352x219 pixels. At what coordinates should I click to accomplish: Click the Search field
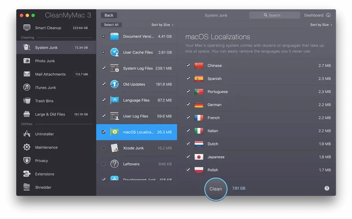[x=274, y=15]
